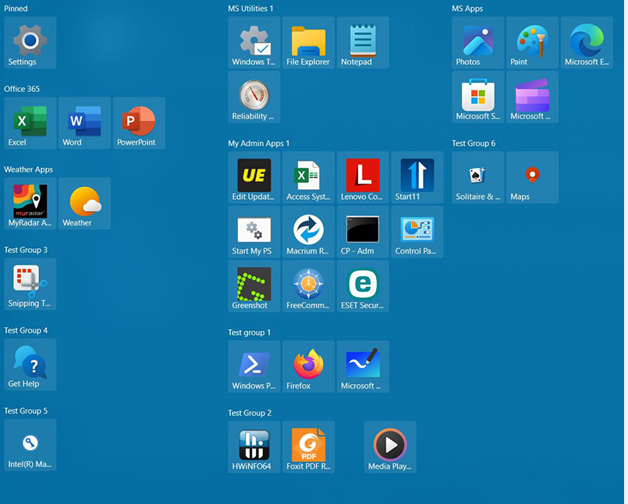Select the Test Group 3 header
Image resolution: width=628 pixels, height=504 pixels.
tap(26, 250)
